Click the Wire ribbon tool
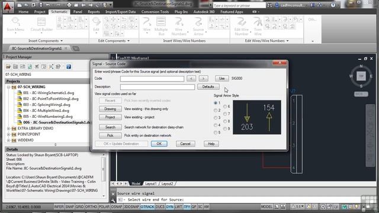 pos(147,24)
